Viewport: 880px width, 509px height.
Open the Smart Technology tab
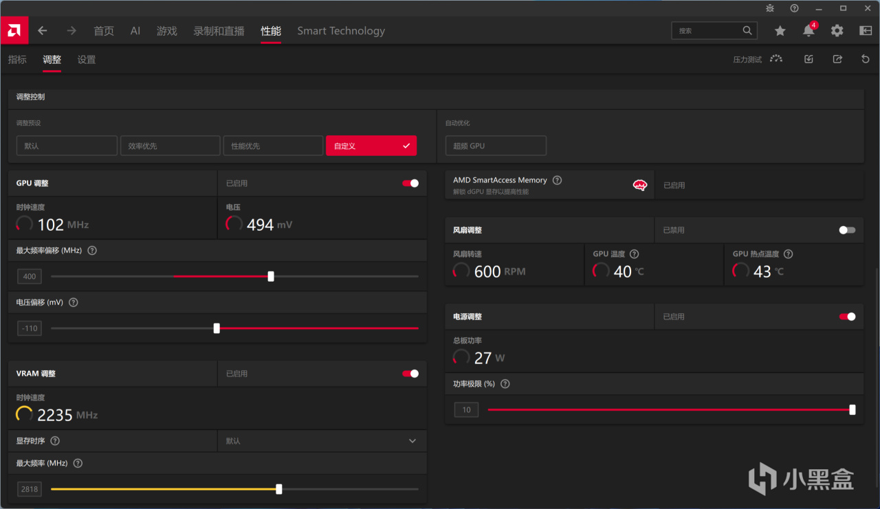click(341, 31)
